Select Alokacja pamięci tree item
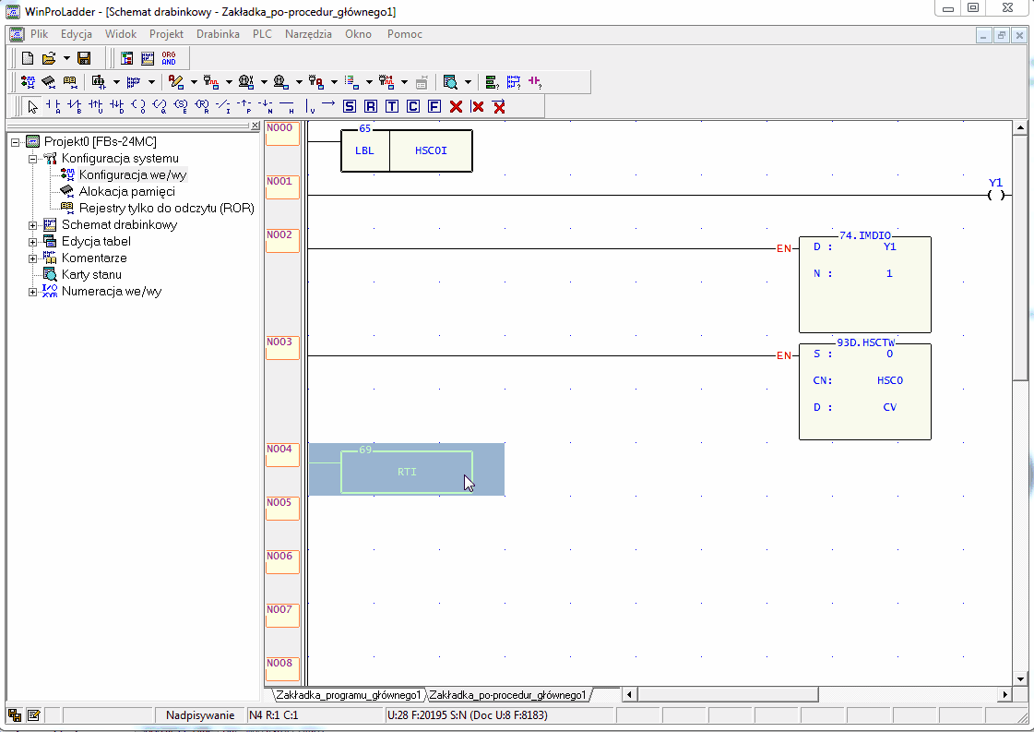 [126, 191]
